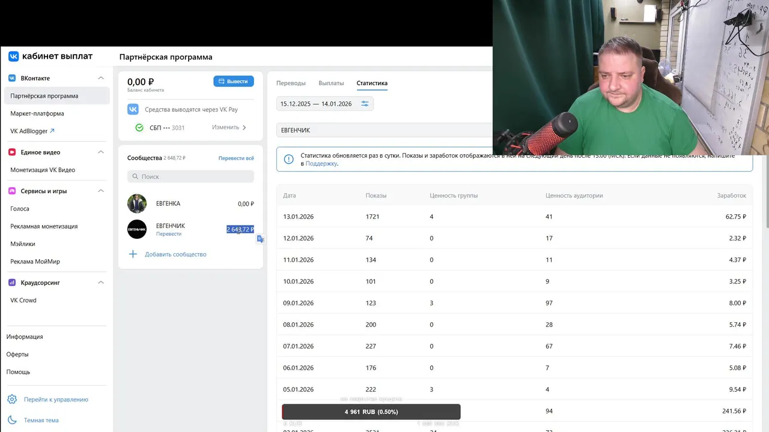The height and width of the screenshot is (432, 769).
Task: Click the Краудсорсинг section icon
Action: pos(12,283)
